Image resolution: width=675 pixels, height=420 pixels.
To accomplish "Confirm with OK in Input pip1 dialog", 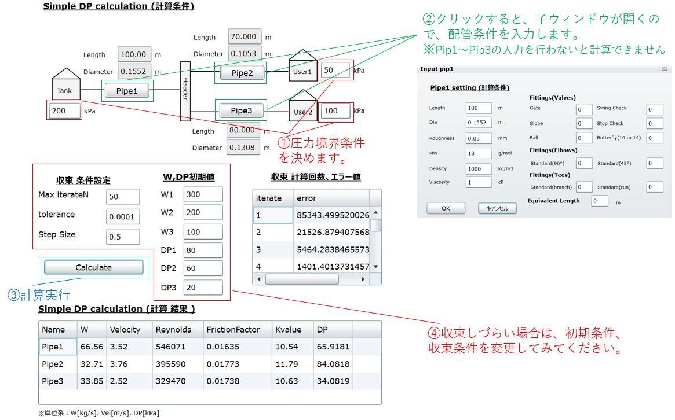I will coord(445,208).
